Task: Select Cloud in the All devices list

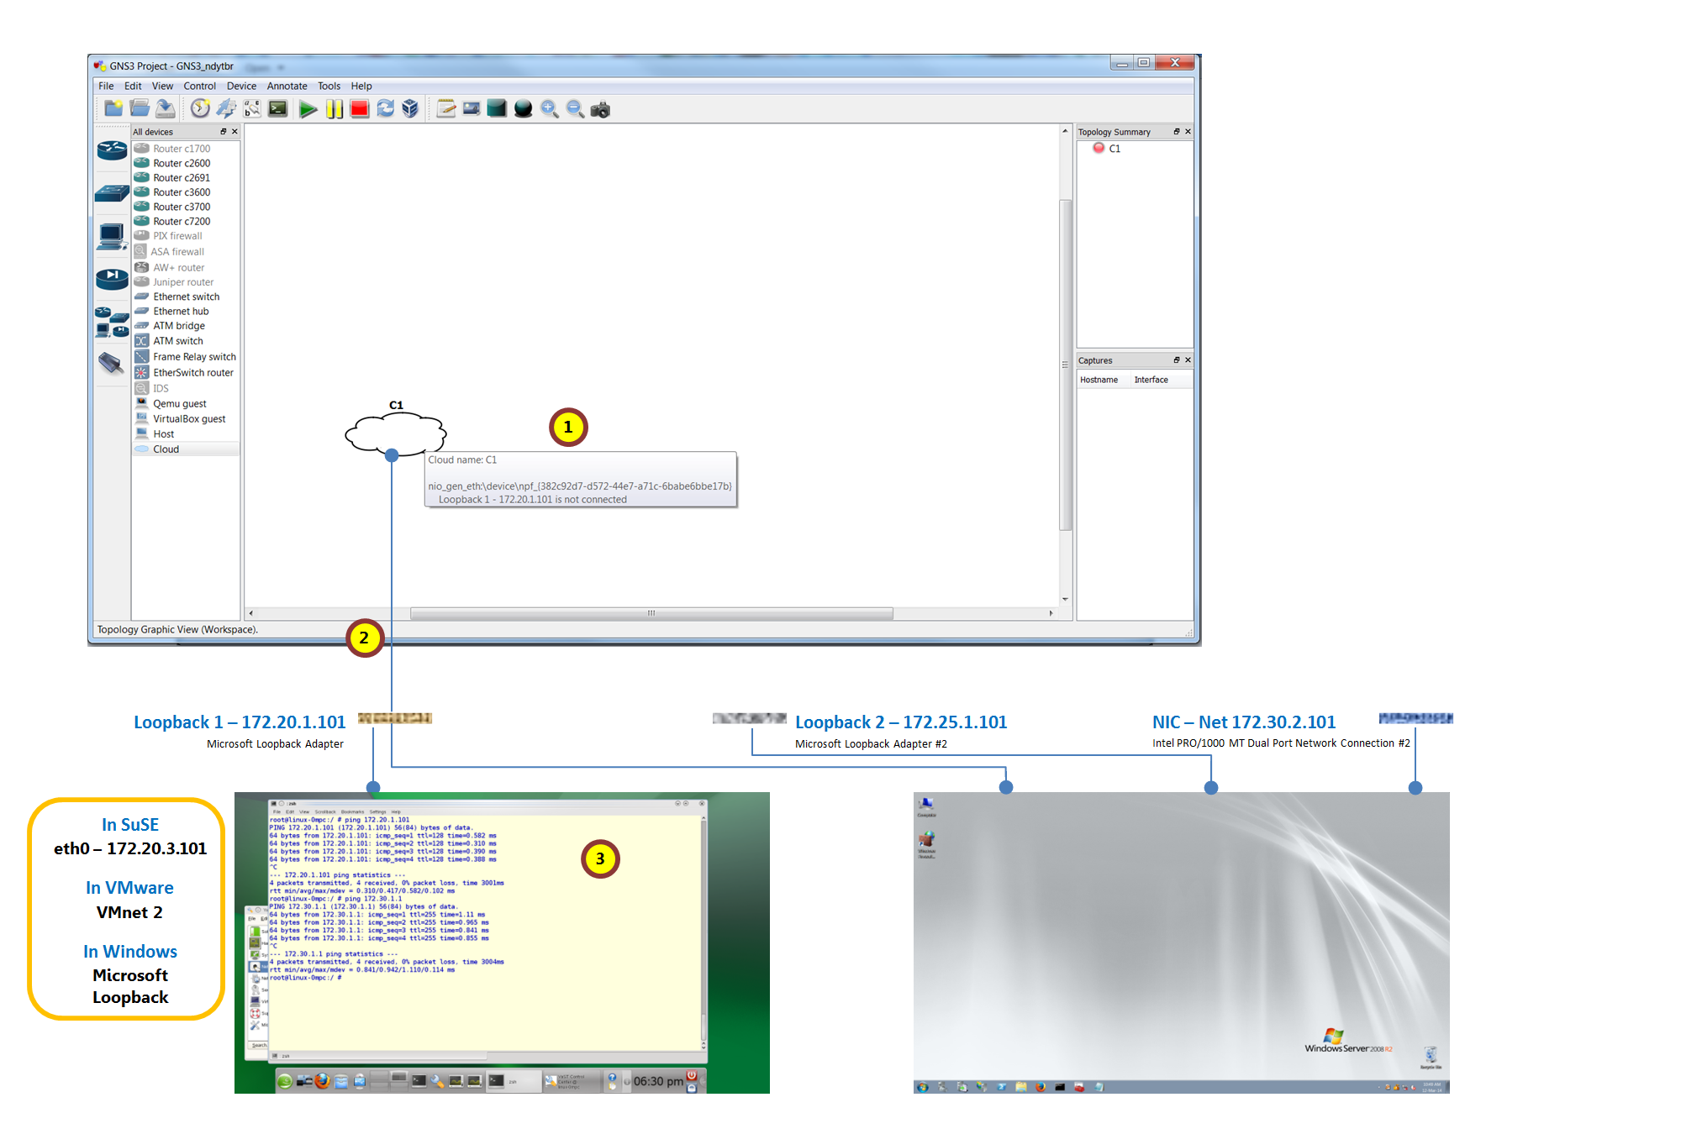Action: coord(165,449)
